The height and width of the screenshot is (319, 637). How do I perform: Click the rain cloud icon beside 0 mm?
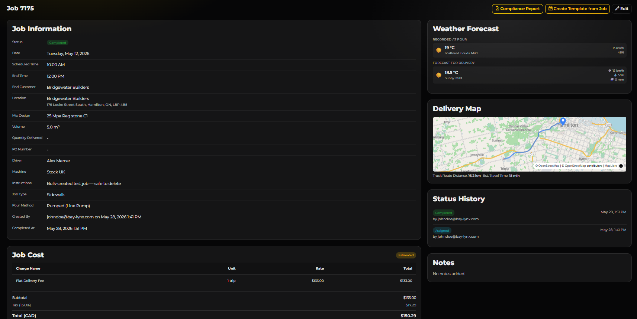pyautogui.click(x=612, y=79)
